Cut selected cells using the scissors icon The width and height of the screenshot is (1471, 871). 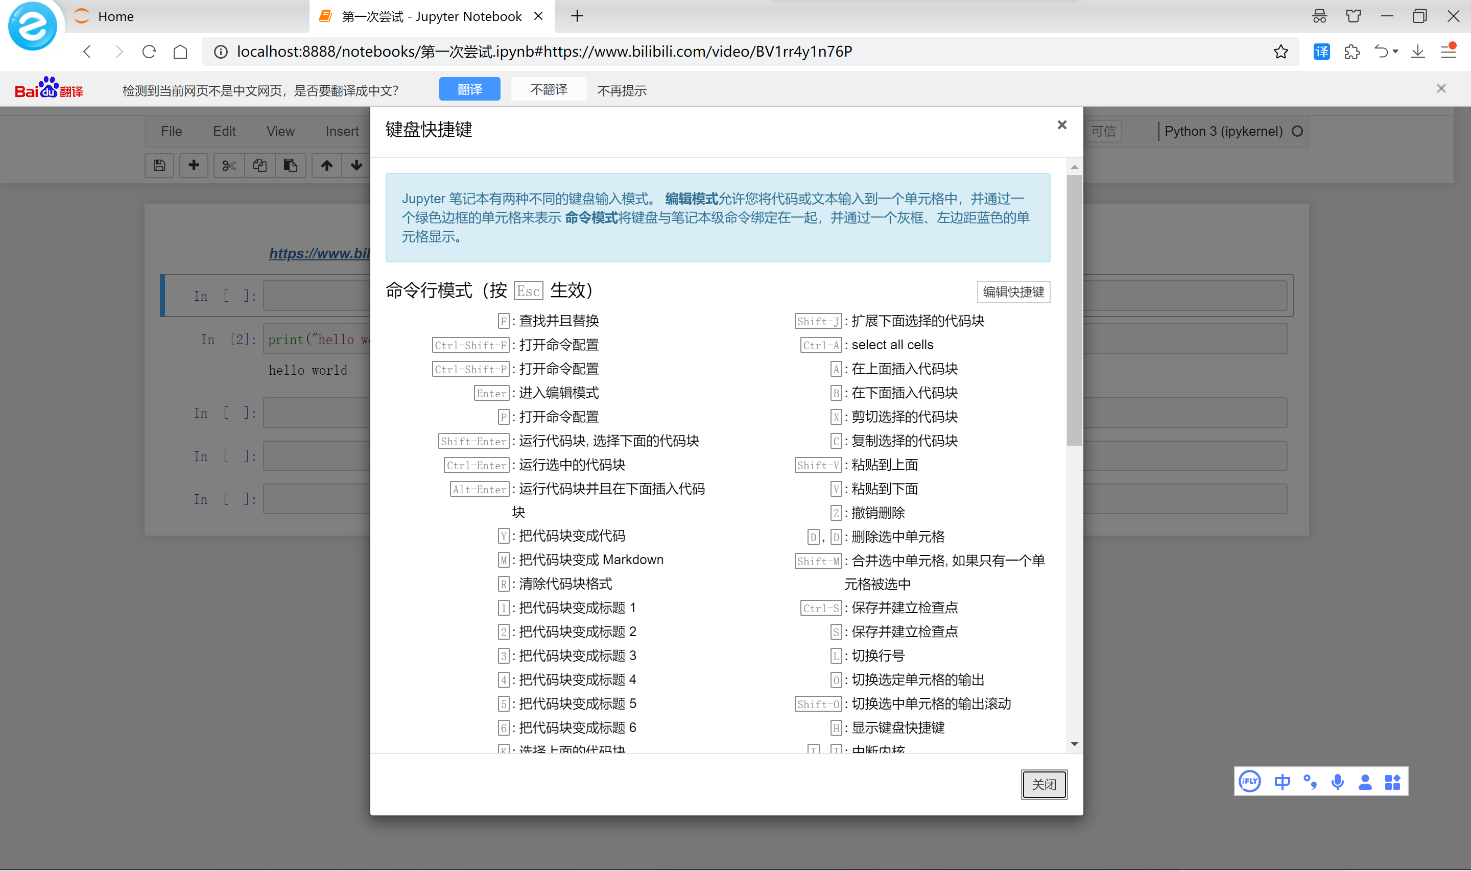(229, 166)
